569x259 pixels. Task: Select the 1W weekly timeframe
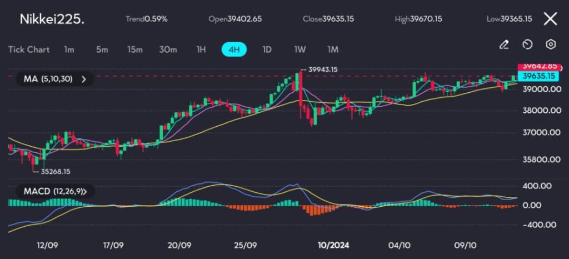tap(300, 49)
